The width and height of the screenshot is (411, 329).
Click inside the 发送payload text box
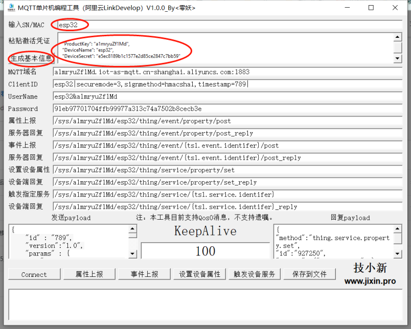(68, 242)
